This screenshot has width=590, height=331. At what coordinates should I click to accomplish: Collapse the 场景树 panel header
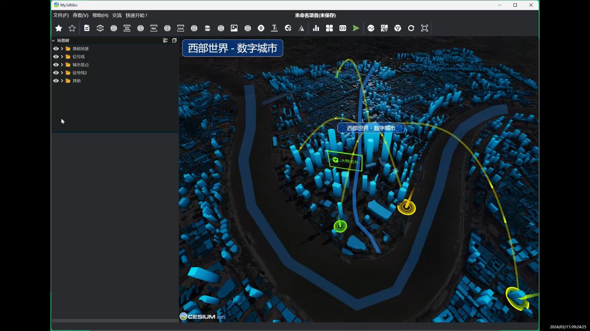pyautogui.click(x=54, y=40)
